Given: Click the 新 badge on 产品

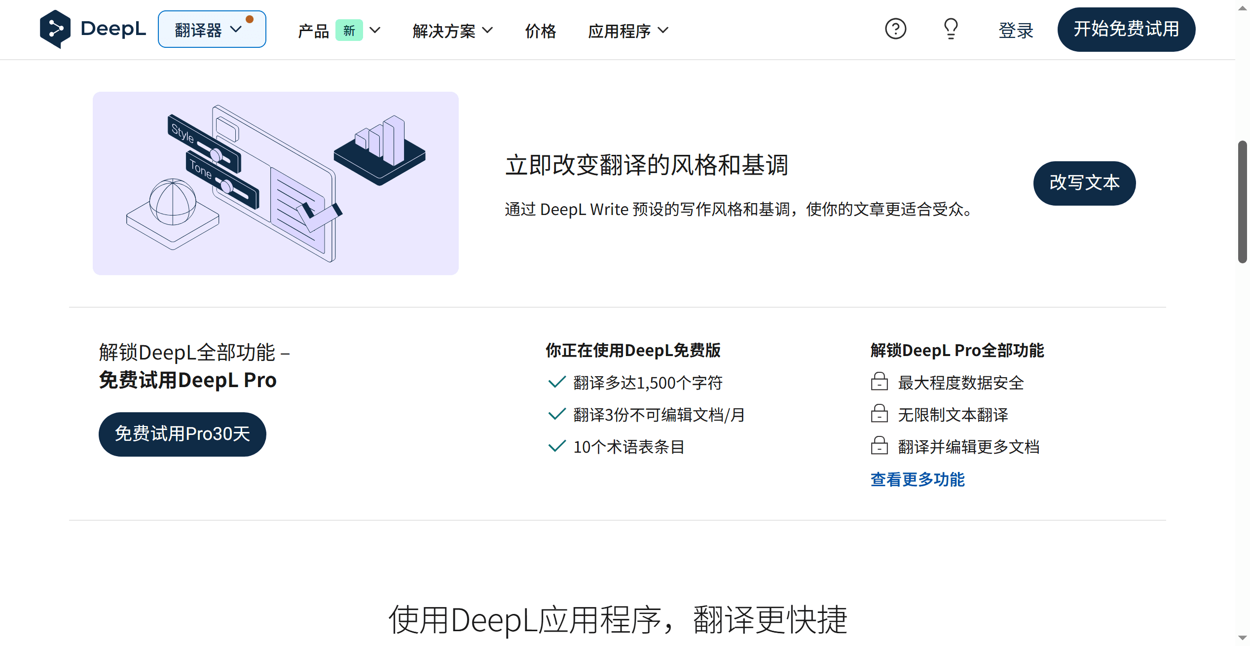Looking at the screenshot, I should [349, 31].
